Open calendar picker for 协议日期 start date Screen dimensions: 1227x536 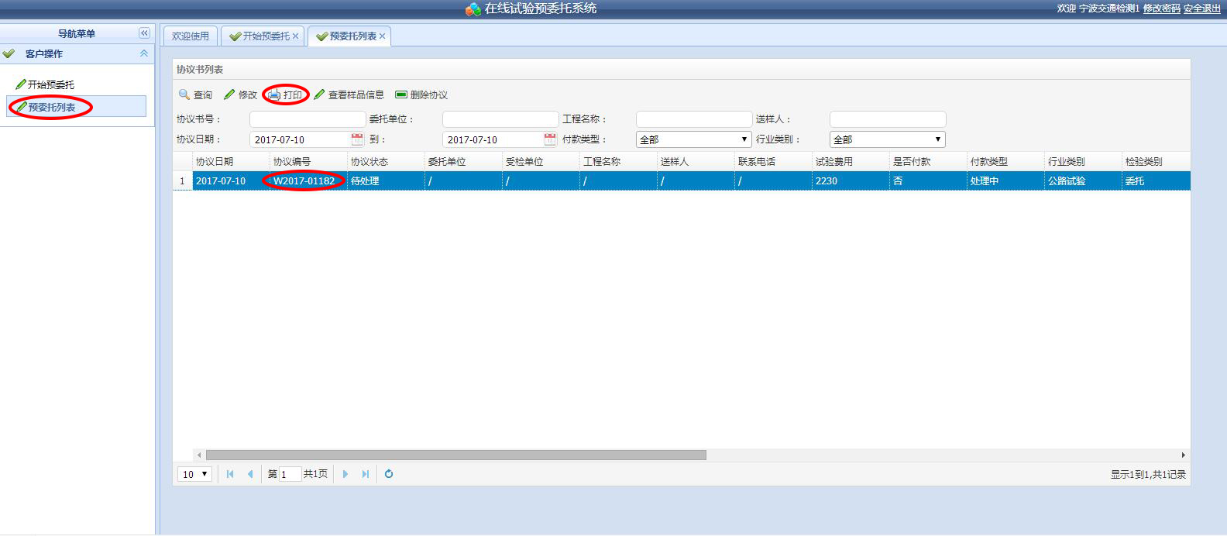click(357, 139)
